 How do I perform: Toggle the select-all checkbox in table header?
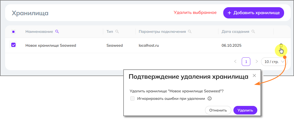tap(13, 32)
